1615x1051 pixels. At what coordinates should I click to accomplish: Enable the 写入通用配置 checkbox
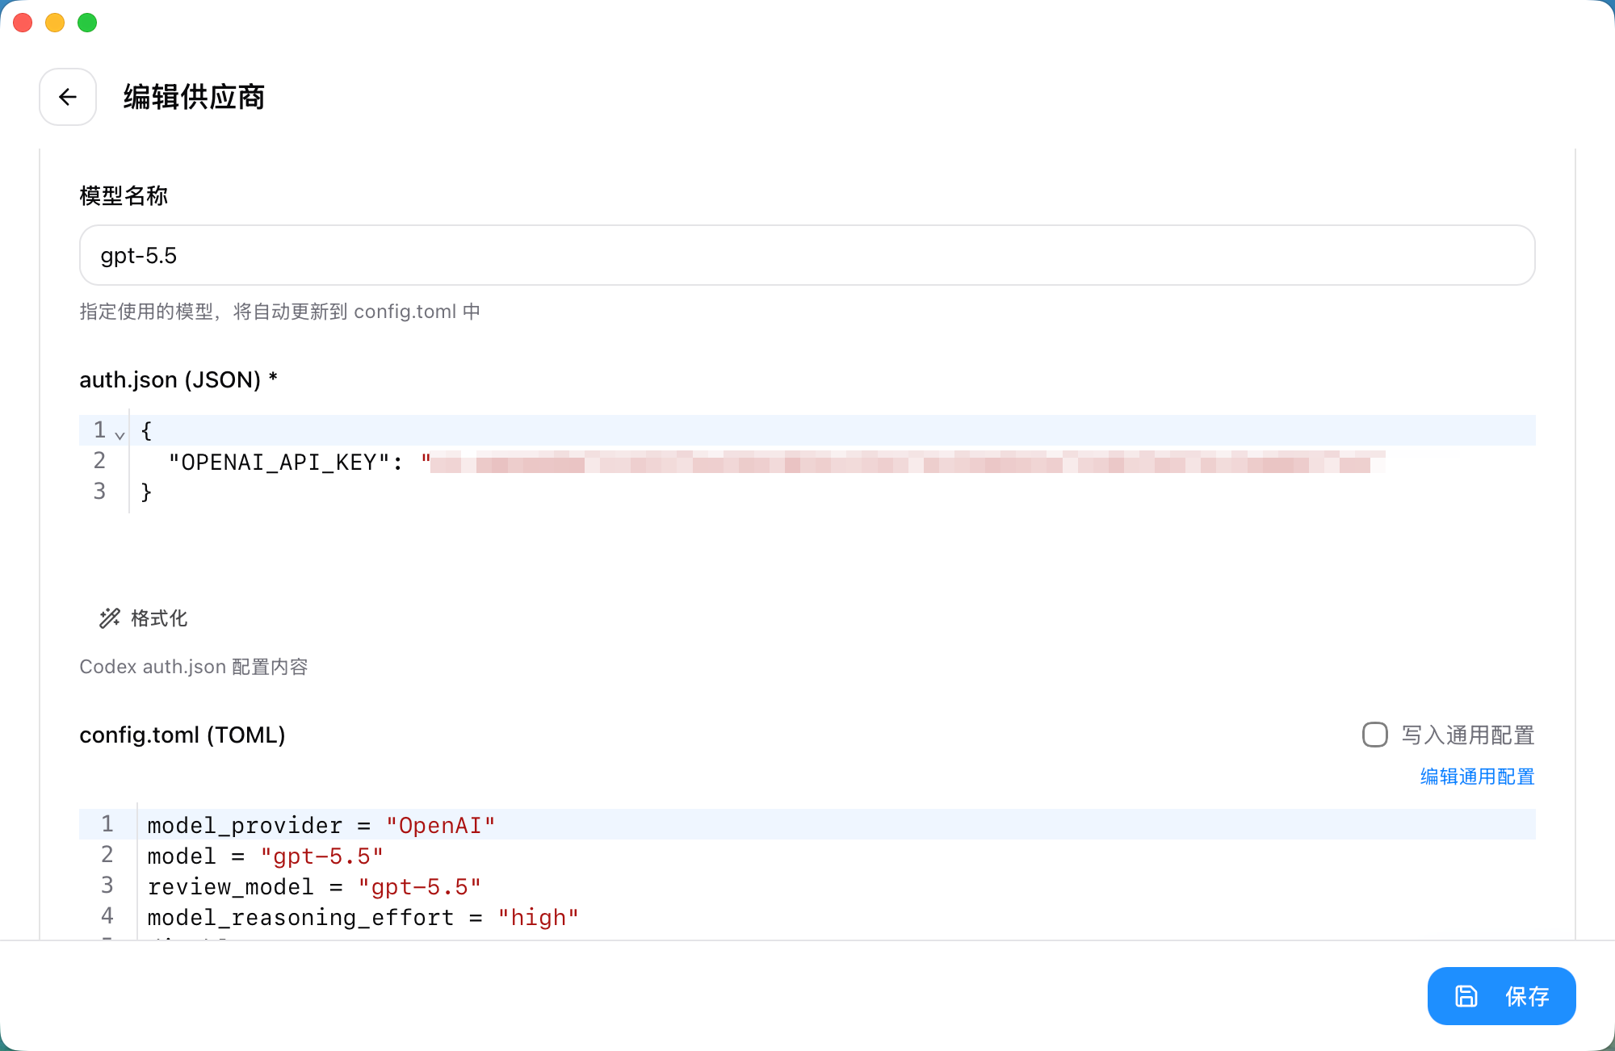click(x=1374, y=735)
